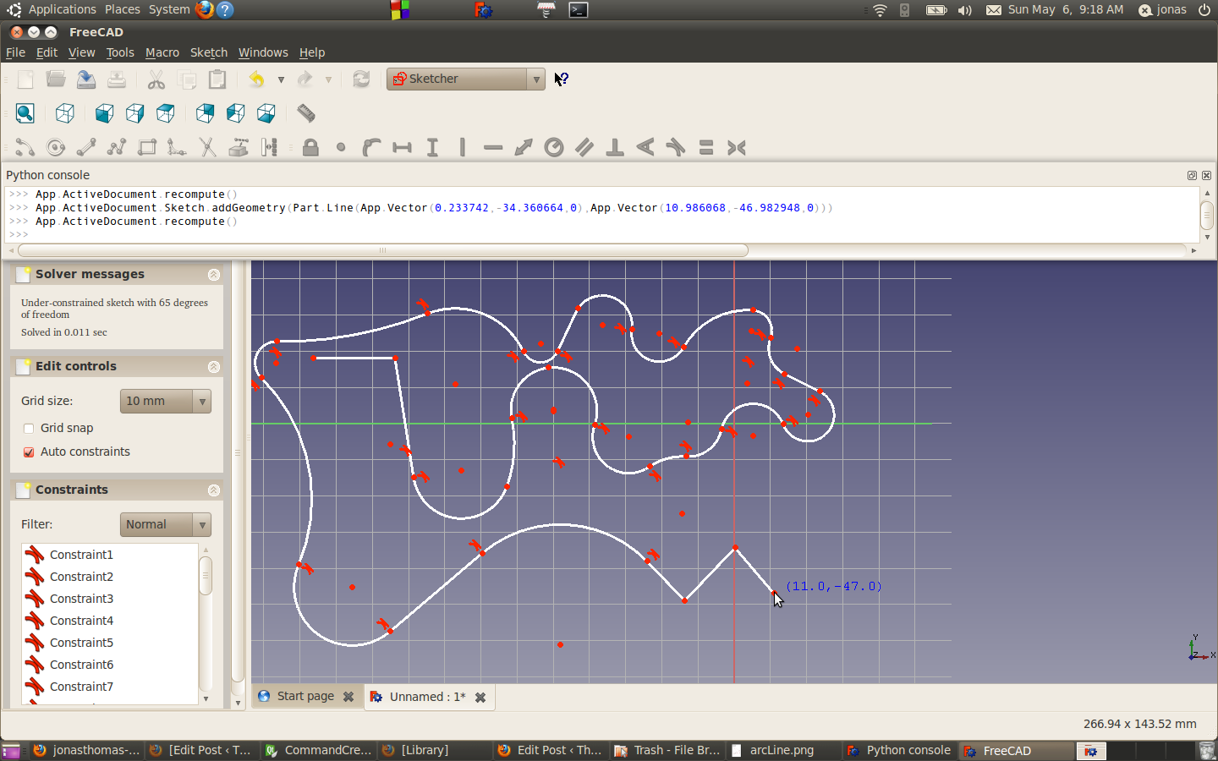
Task: Collapse the Solver messages panel
Action: (213, 275)
